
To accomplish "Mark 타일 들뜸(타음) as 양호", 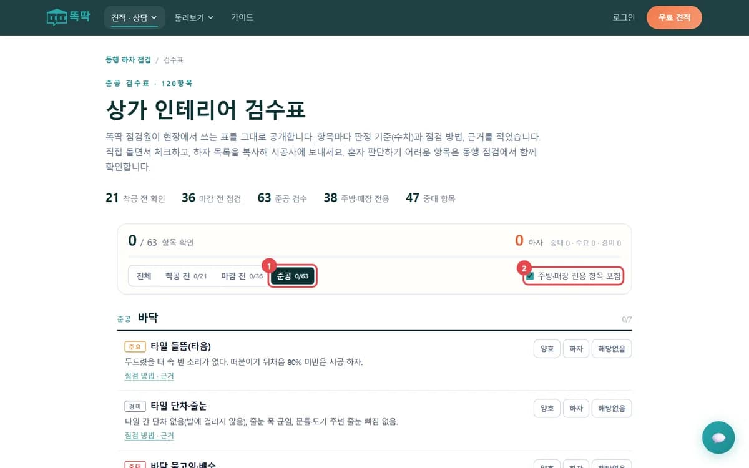I will [547, 349].
